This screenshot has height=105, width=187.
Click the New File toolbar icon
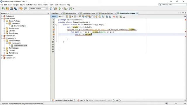pyautogui.click(x=3, y=8)
